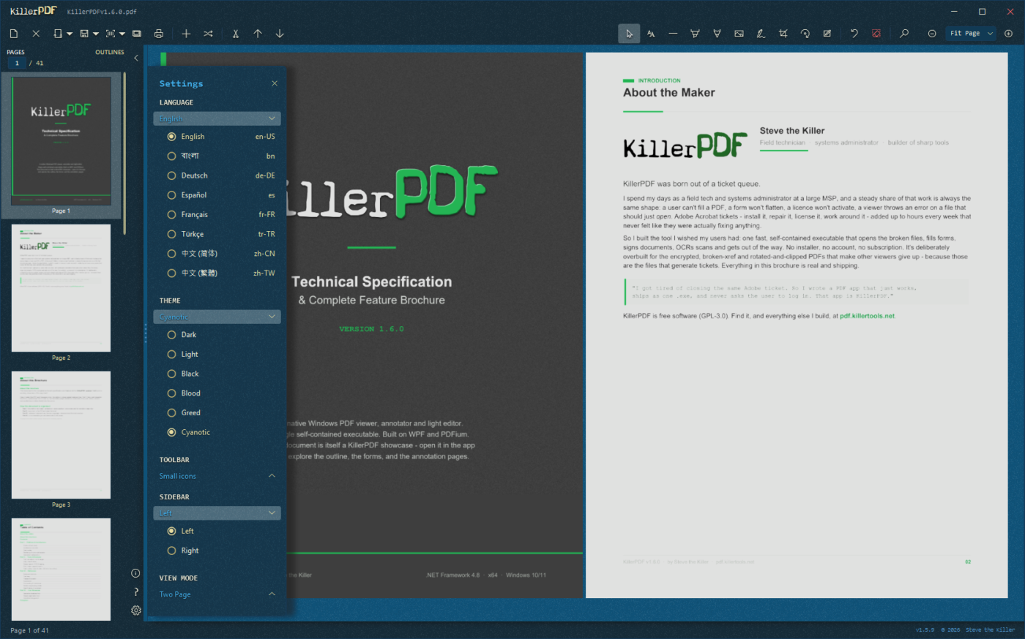Viewport: 1025px width, 639px height.
Task: Select the signature pen tool
Action: (761, 34)
